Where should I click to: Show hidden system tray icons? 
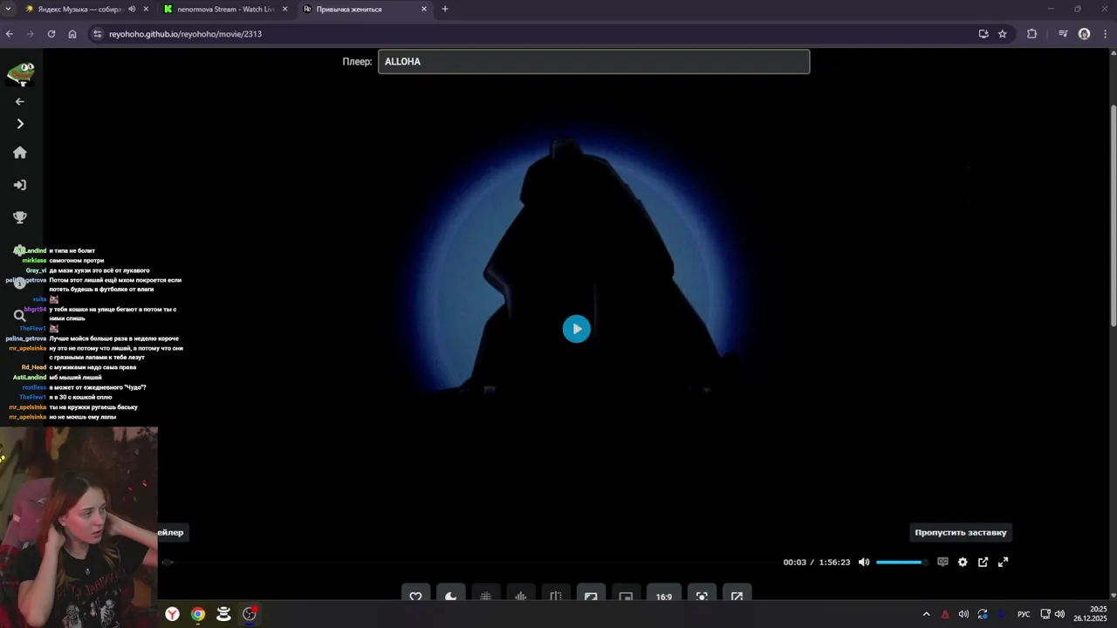coord(926,614)
